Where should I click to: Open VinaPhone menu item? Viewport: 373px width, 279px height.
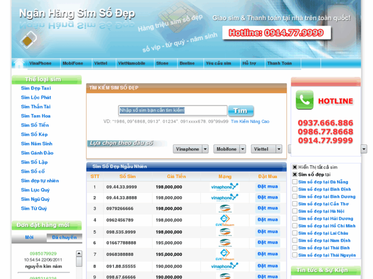tap(40, 63)
